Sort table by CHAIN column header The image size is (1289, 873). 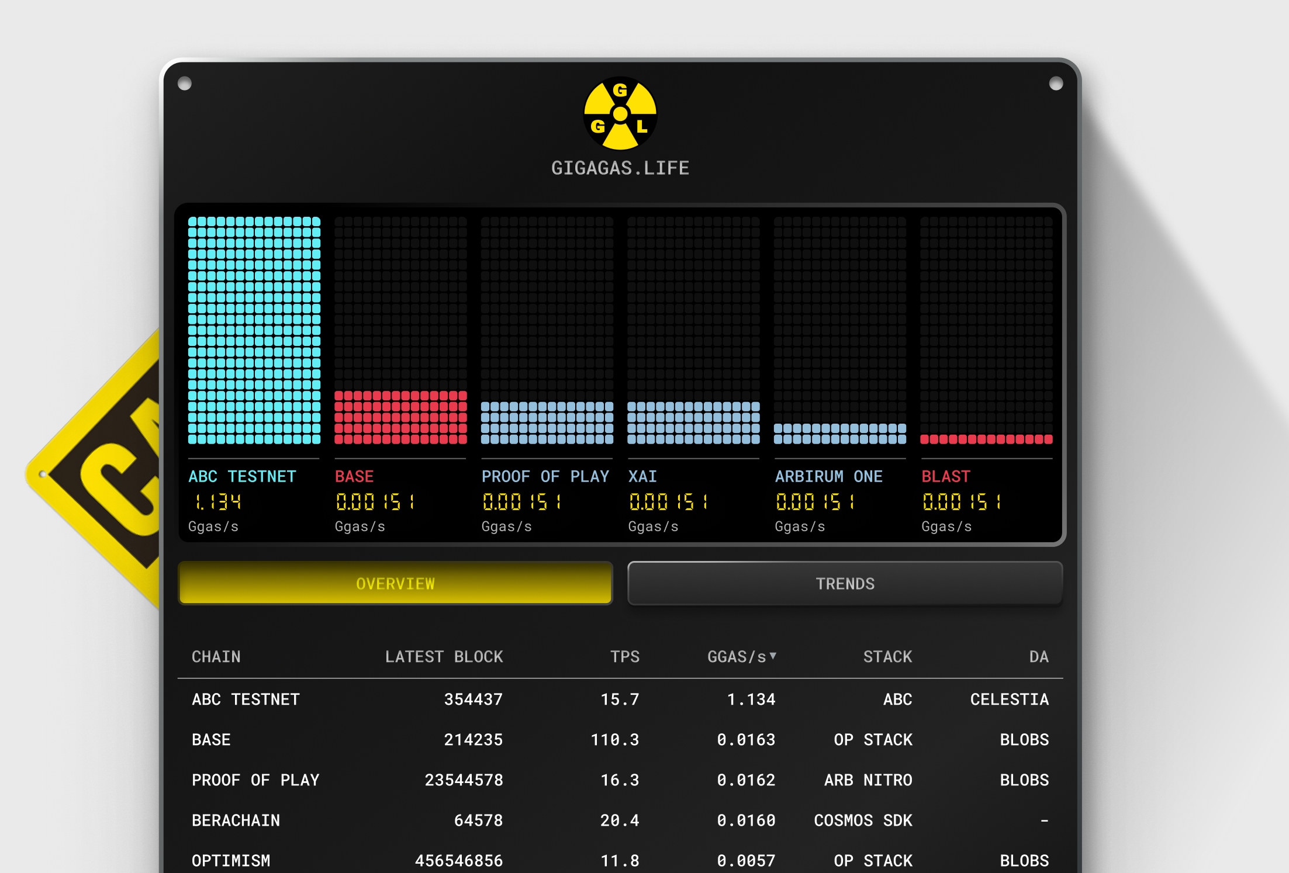[x=216, y=657]
